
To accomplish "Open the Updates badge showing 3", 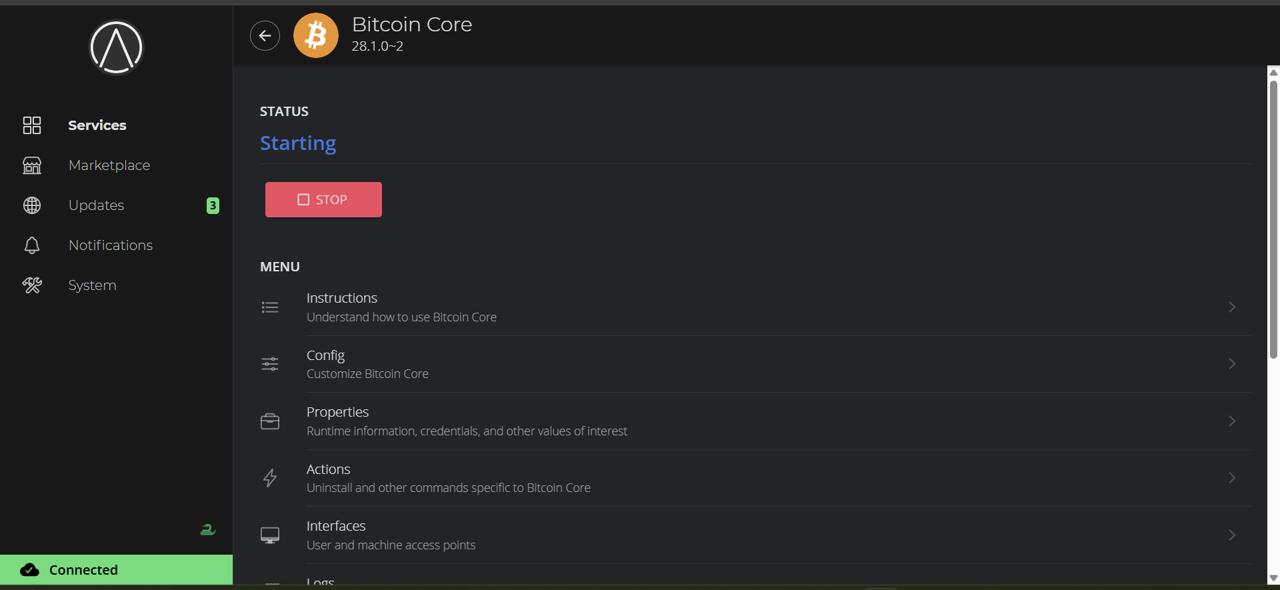I will point(213,205).
